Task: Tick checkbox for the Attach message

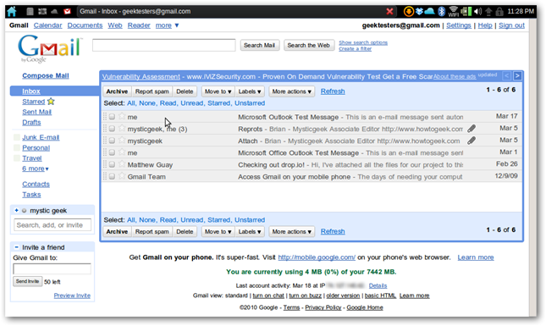Action: (x=112, y=141)
